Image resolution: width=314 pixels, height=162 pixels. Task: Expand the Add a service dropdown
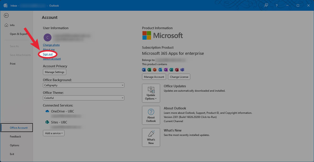click(x=54, y=133)
